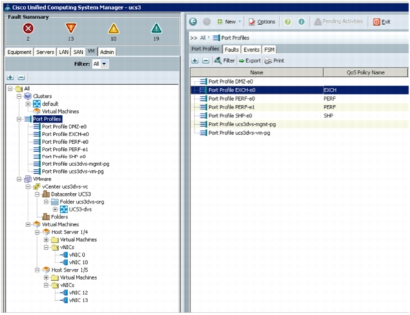
Task: Click the UCS3-dvs switch icon
Action: pyautogui.click(x=64, y=209)
